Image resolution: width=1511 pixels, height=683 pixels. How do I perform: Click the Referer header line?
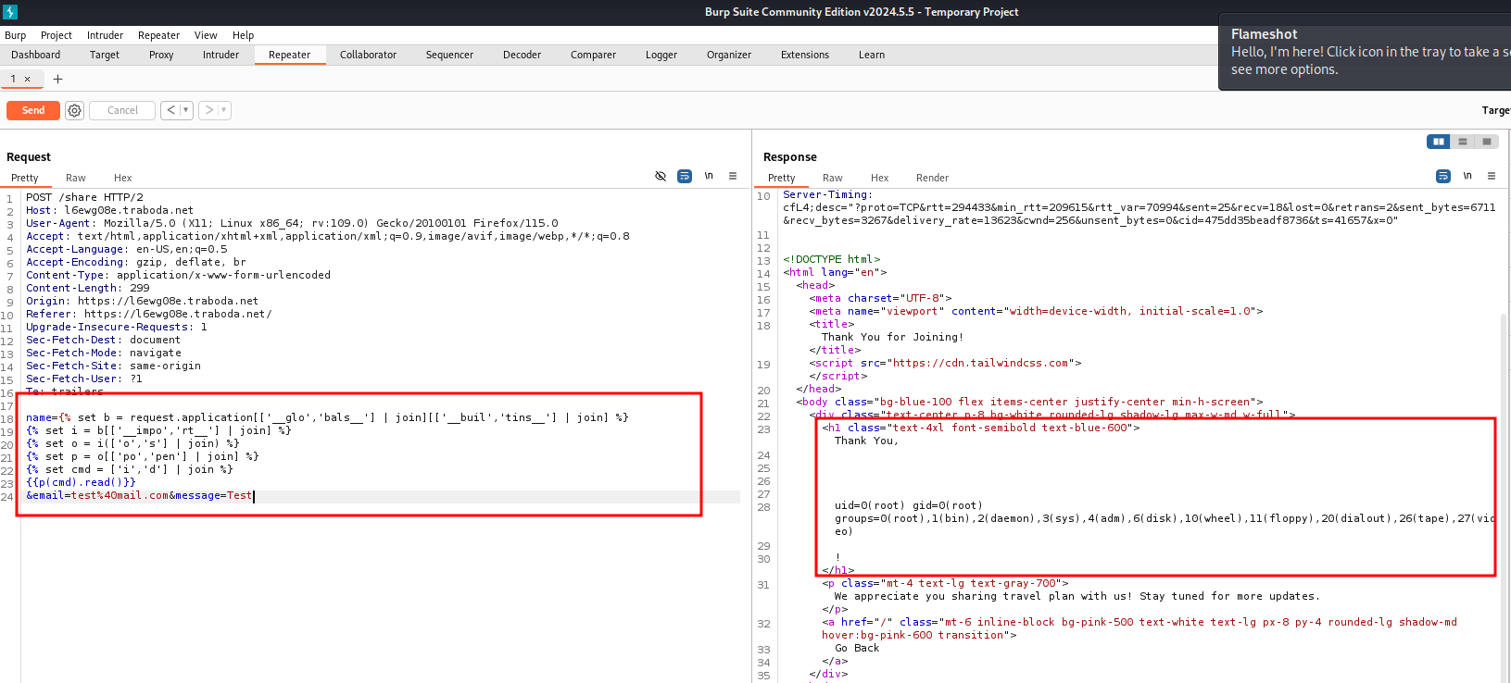[x=149, y=314]
